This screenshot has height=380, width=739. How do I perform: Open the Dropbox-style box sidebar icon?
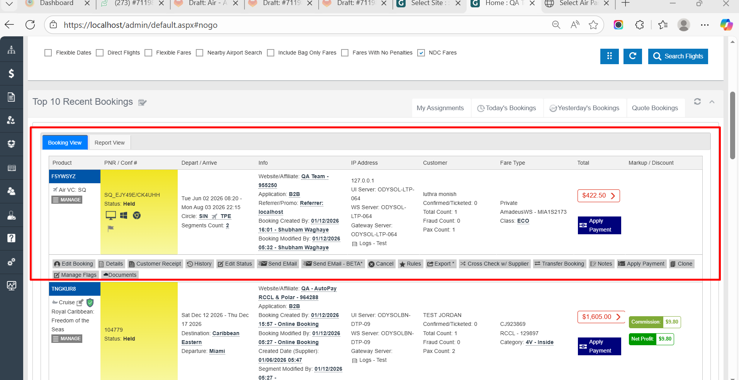click(11, 144)
